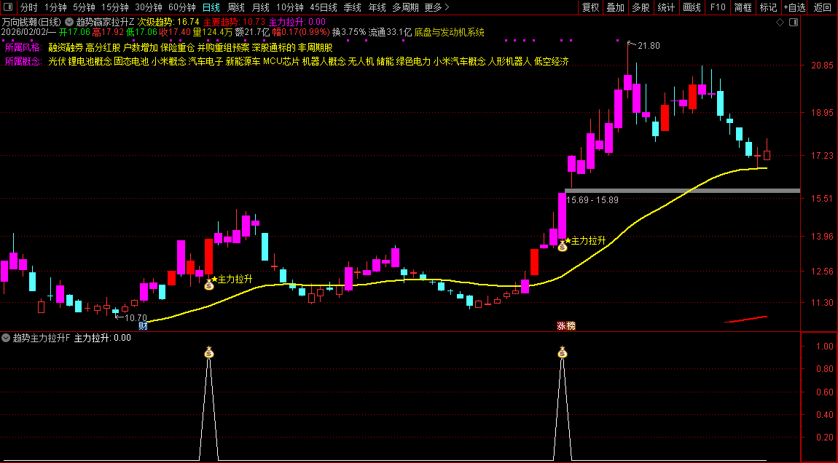Click the 主要趋势: 10.73 indicator value
The image size is (838, 463).
[234, 23]
